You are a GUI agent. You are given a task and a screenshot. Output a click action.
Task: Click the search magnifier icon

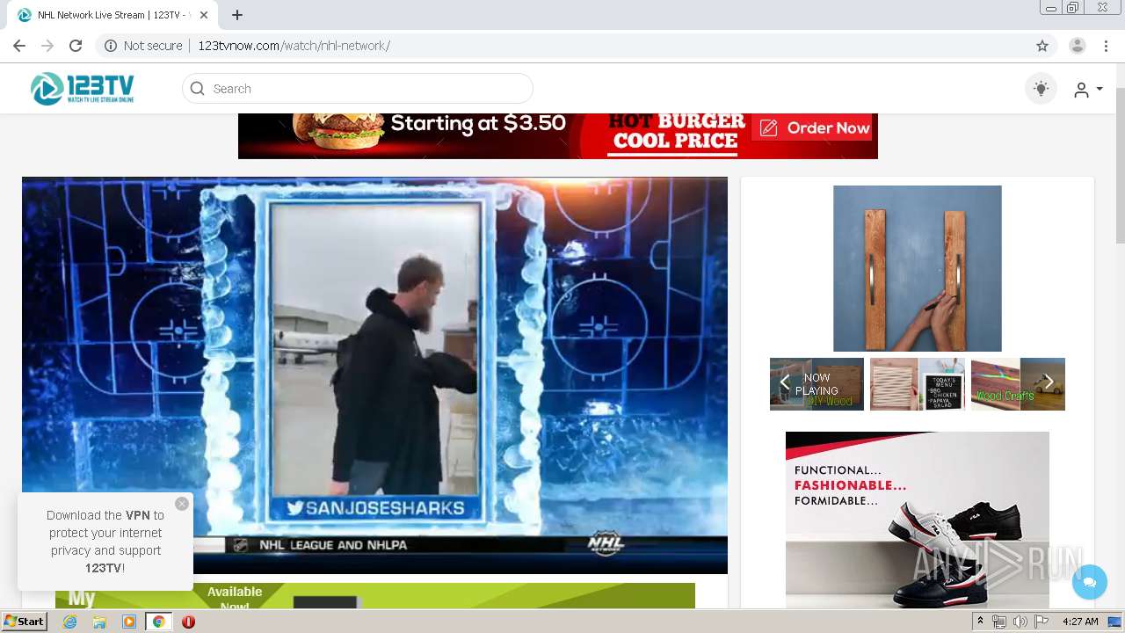tap(198, 89)
